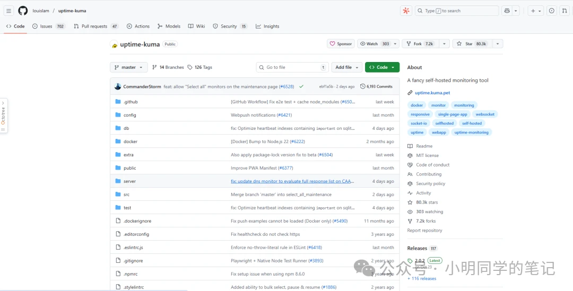Open the 6,193 Commits history
The image size is (573, 291).
pyautogui.click(x=376, y=86)
